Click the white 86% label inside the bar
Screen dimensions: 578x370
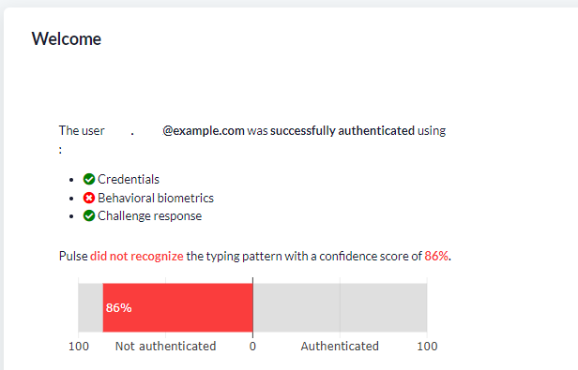pos(118,308)
